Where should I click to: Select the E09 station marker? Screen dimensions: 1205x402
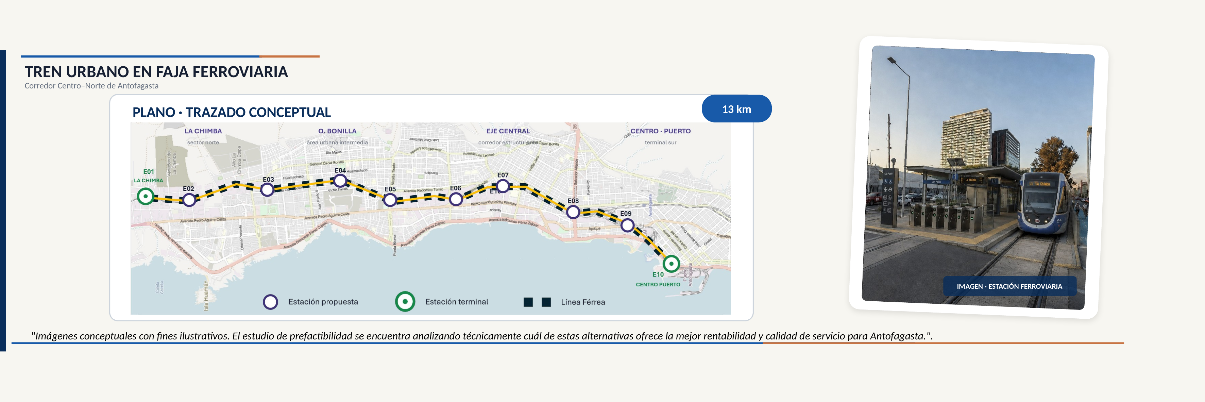627,225
